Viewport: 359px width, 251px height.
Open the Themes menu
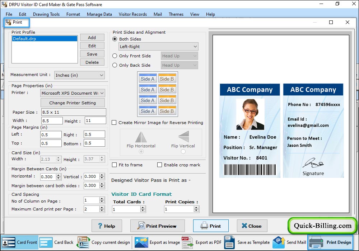[x=176, y=14]
